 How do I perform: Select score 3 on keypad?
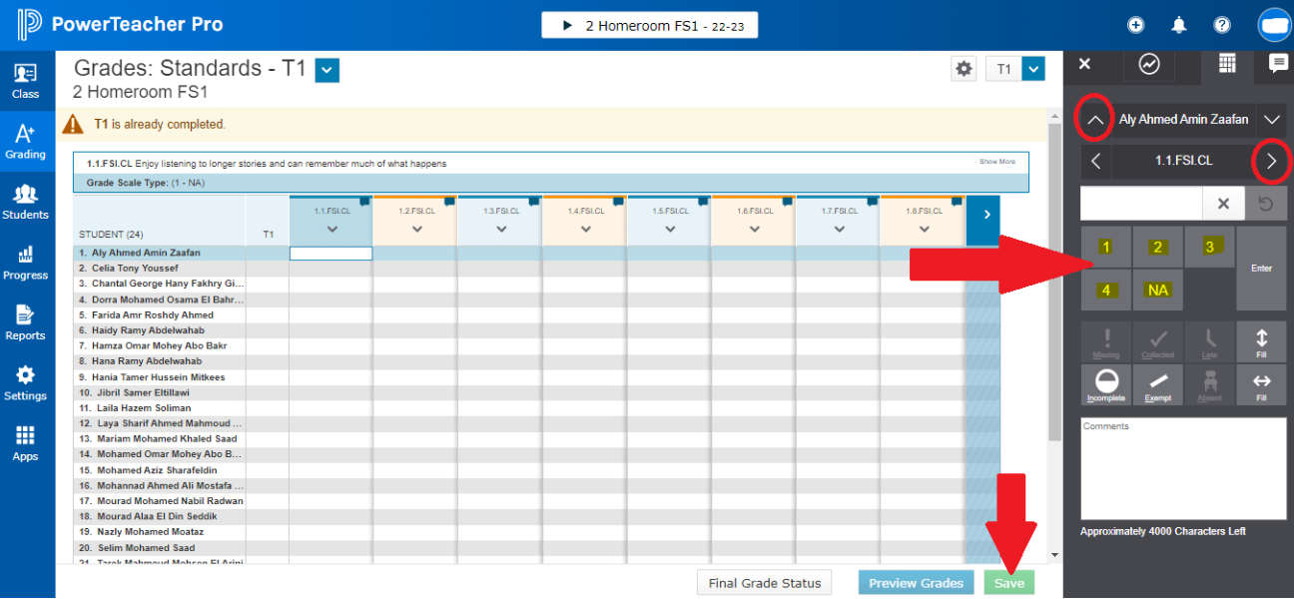[1209, 247]
